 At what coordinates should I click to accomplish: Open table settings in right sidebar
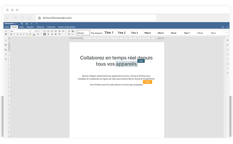228,45
